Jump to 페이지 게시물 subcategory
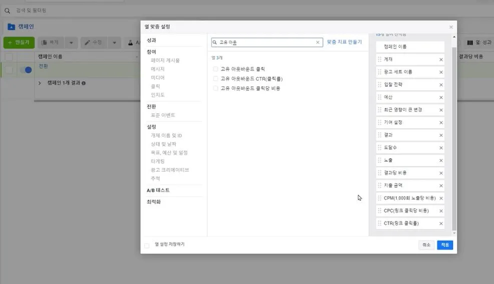494x284 pixels. click(165, 60)
